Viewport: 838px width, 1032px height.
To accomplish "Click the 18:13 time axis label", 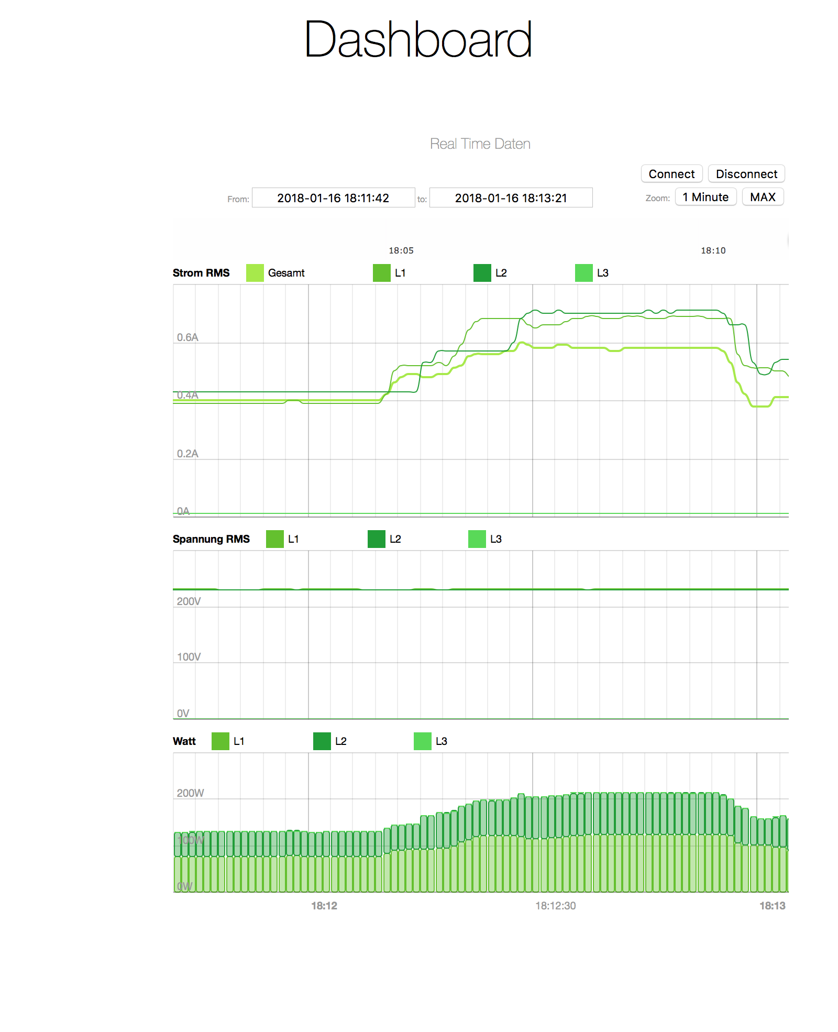I will click(x=773, y=906).
